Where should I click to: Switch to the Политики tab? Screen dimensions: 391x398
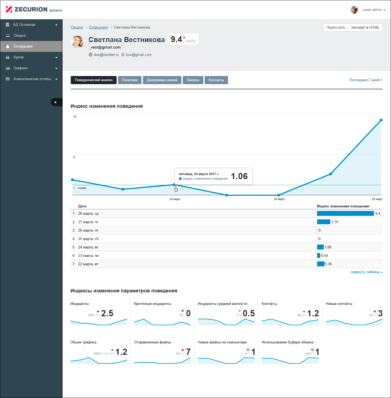(130, 80)
